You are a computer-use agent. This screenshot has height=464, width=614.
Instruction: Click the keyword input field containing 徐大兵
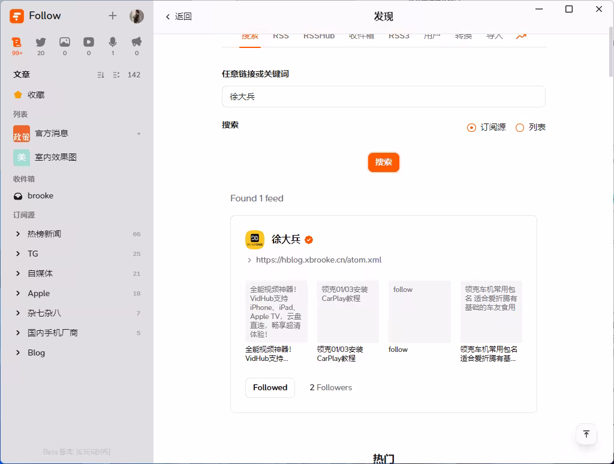click(383, 97)
